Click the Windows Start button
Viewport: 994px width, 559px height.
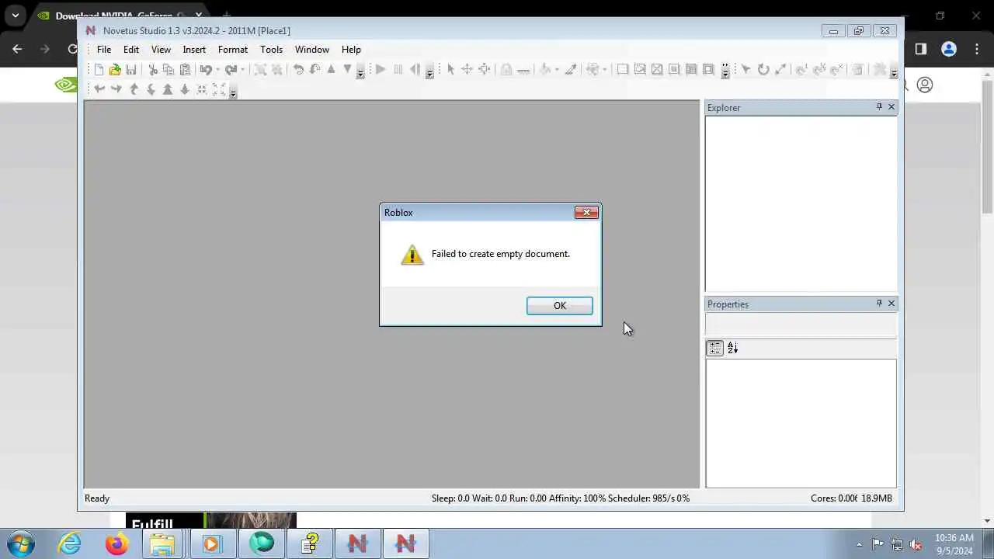coord(20,543)
